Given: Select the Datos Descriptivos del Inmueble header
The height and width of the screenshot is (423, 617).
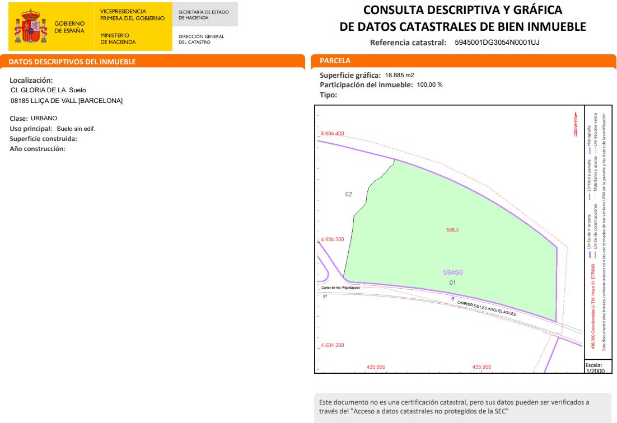Looking at the screenshot, I should click(72, 62).
